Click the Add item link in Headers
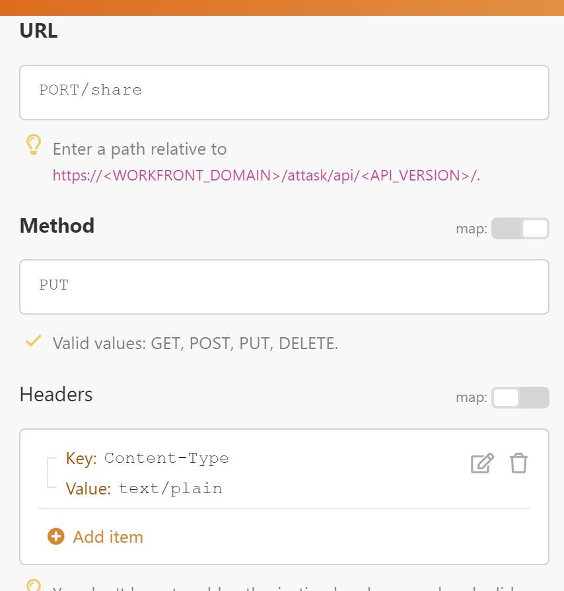The image size is (564, 591). tap(108, 537)
